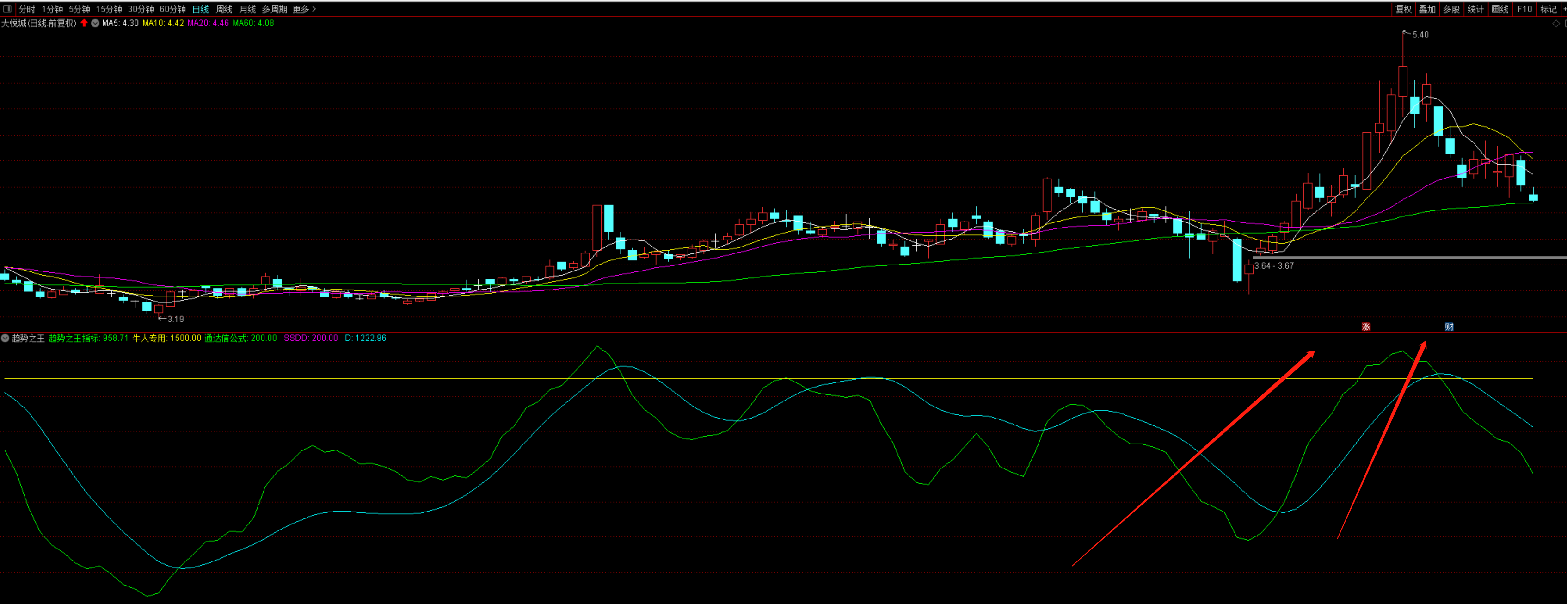The height and width of the screenshot is (604, 1567).
Task: Switch to 分时 view
Action: pyautogui.click(x=27, y=9)
